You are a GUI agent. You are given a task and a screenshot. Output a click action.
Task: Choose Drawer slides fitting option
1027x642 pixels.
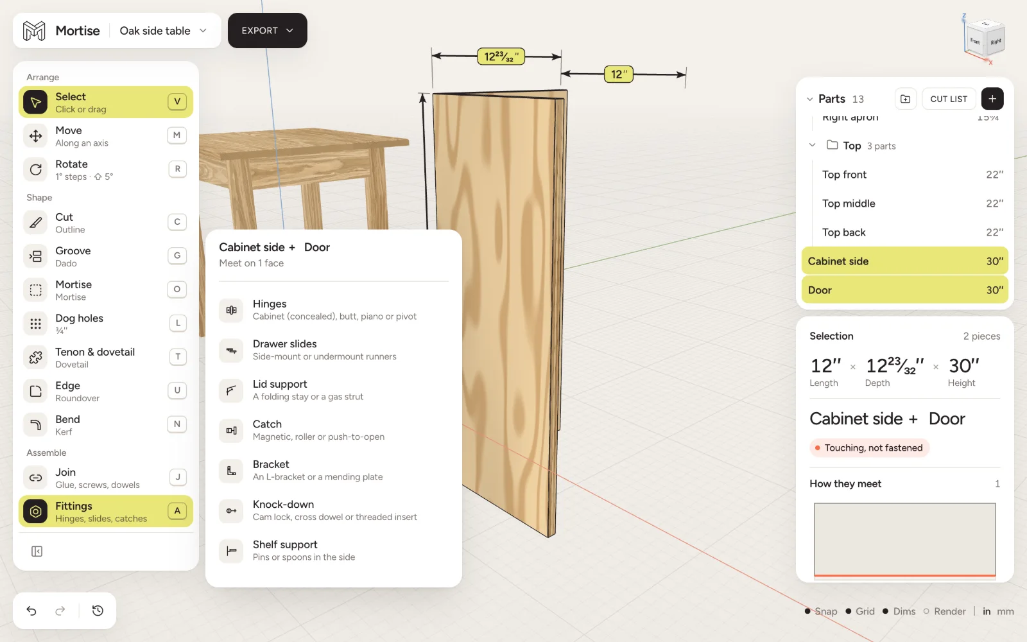[334, 350]
